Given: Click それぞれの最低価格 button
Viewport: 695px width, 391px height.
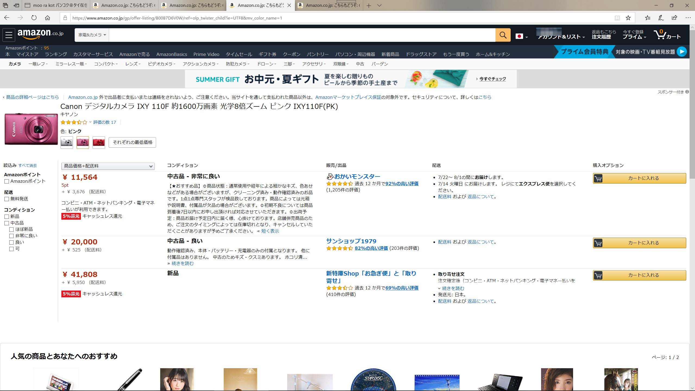Looking at the screenshot, I should [x=132, y=143].
